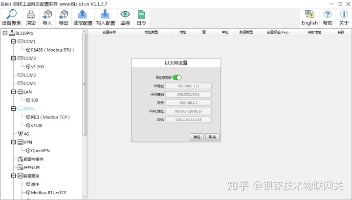The image size is (352, 200).
Task: Collapse the BL110Pro root node
Action: pos(5,33)
